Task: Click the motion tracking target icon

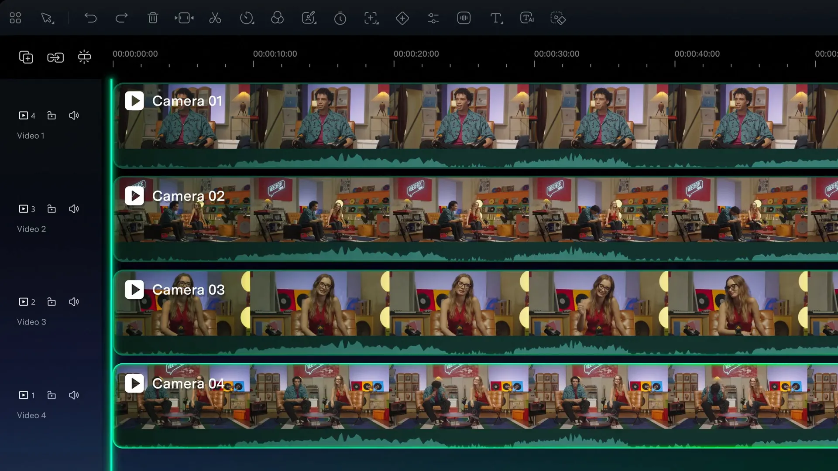Action: coord(371,18)
